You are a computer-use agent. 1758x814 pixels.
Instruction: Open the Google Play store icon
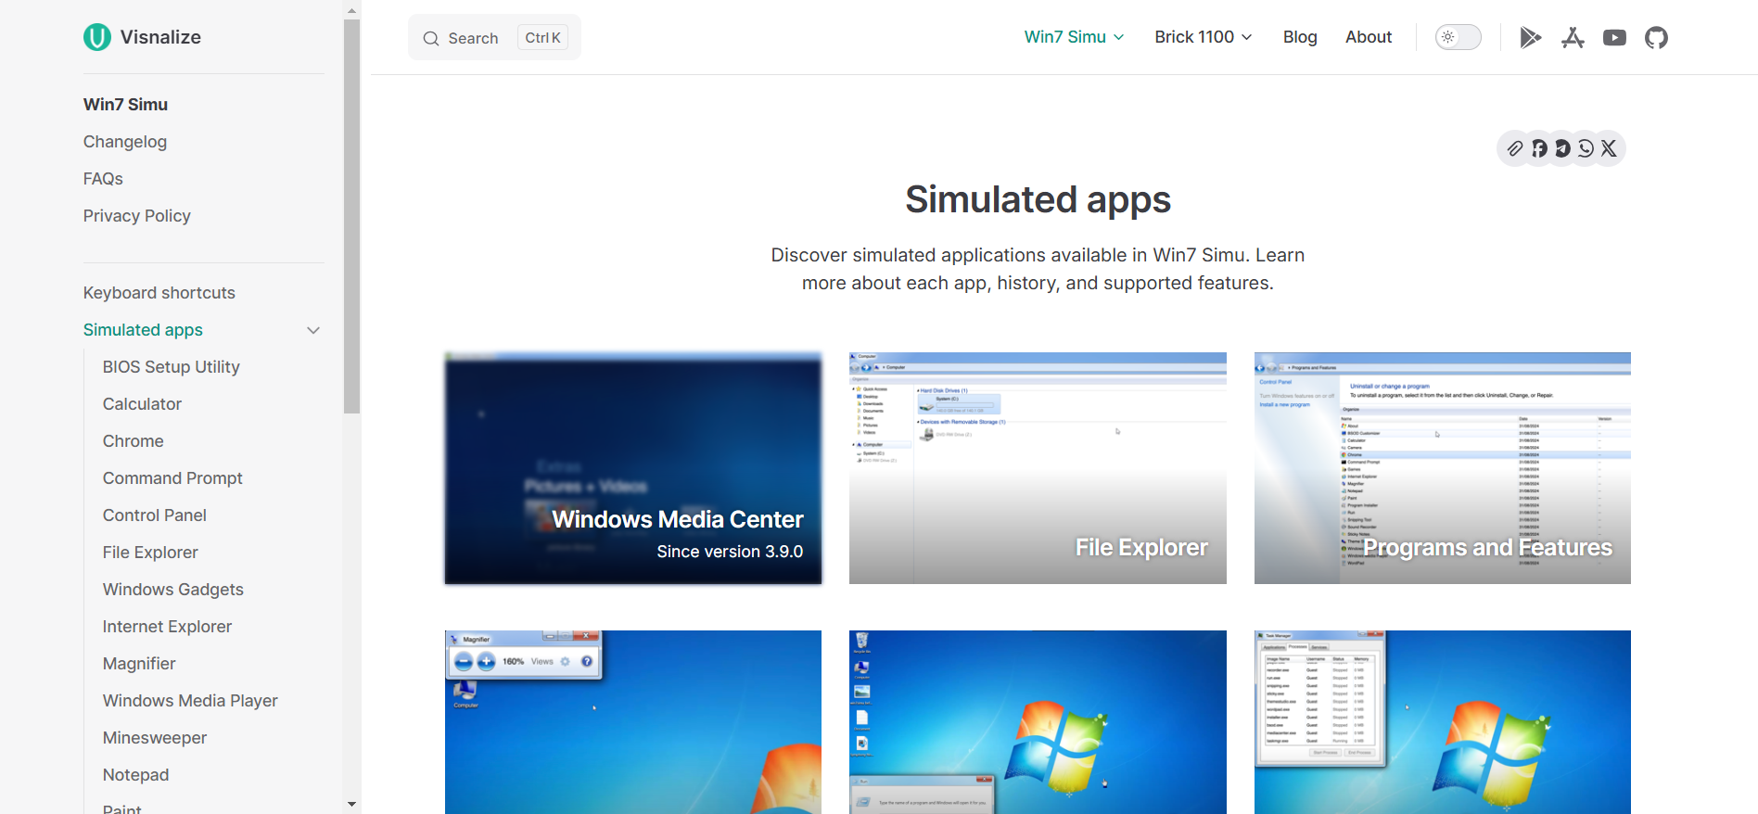click(1530, 38)
